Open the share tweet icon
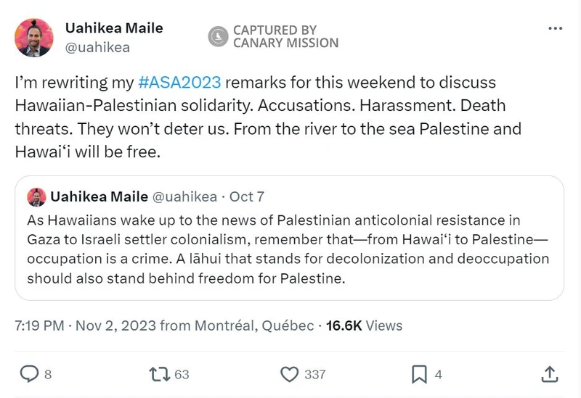The width and height of the screenshot is (581, 398). [x=550, y=374]
